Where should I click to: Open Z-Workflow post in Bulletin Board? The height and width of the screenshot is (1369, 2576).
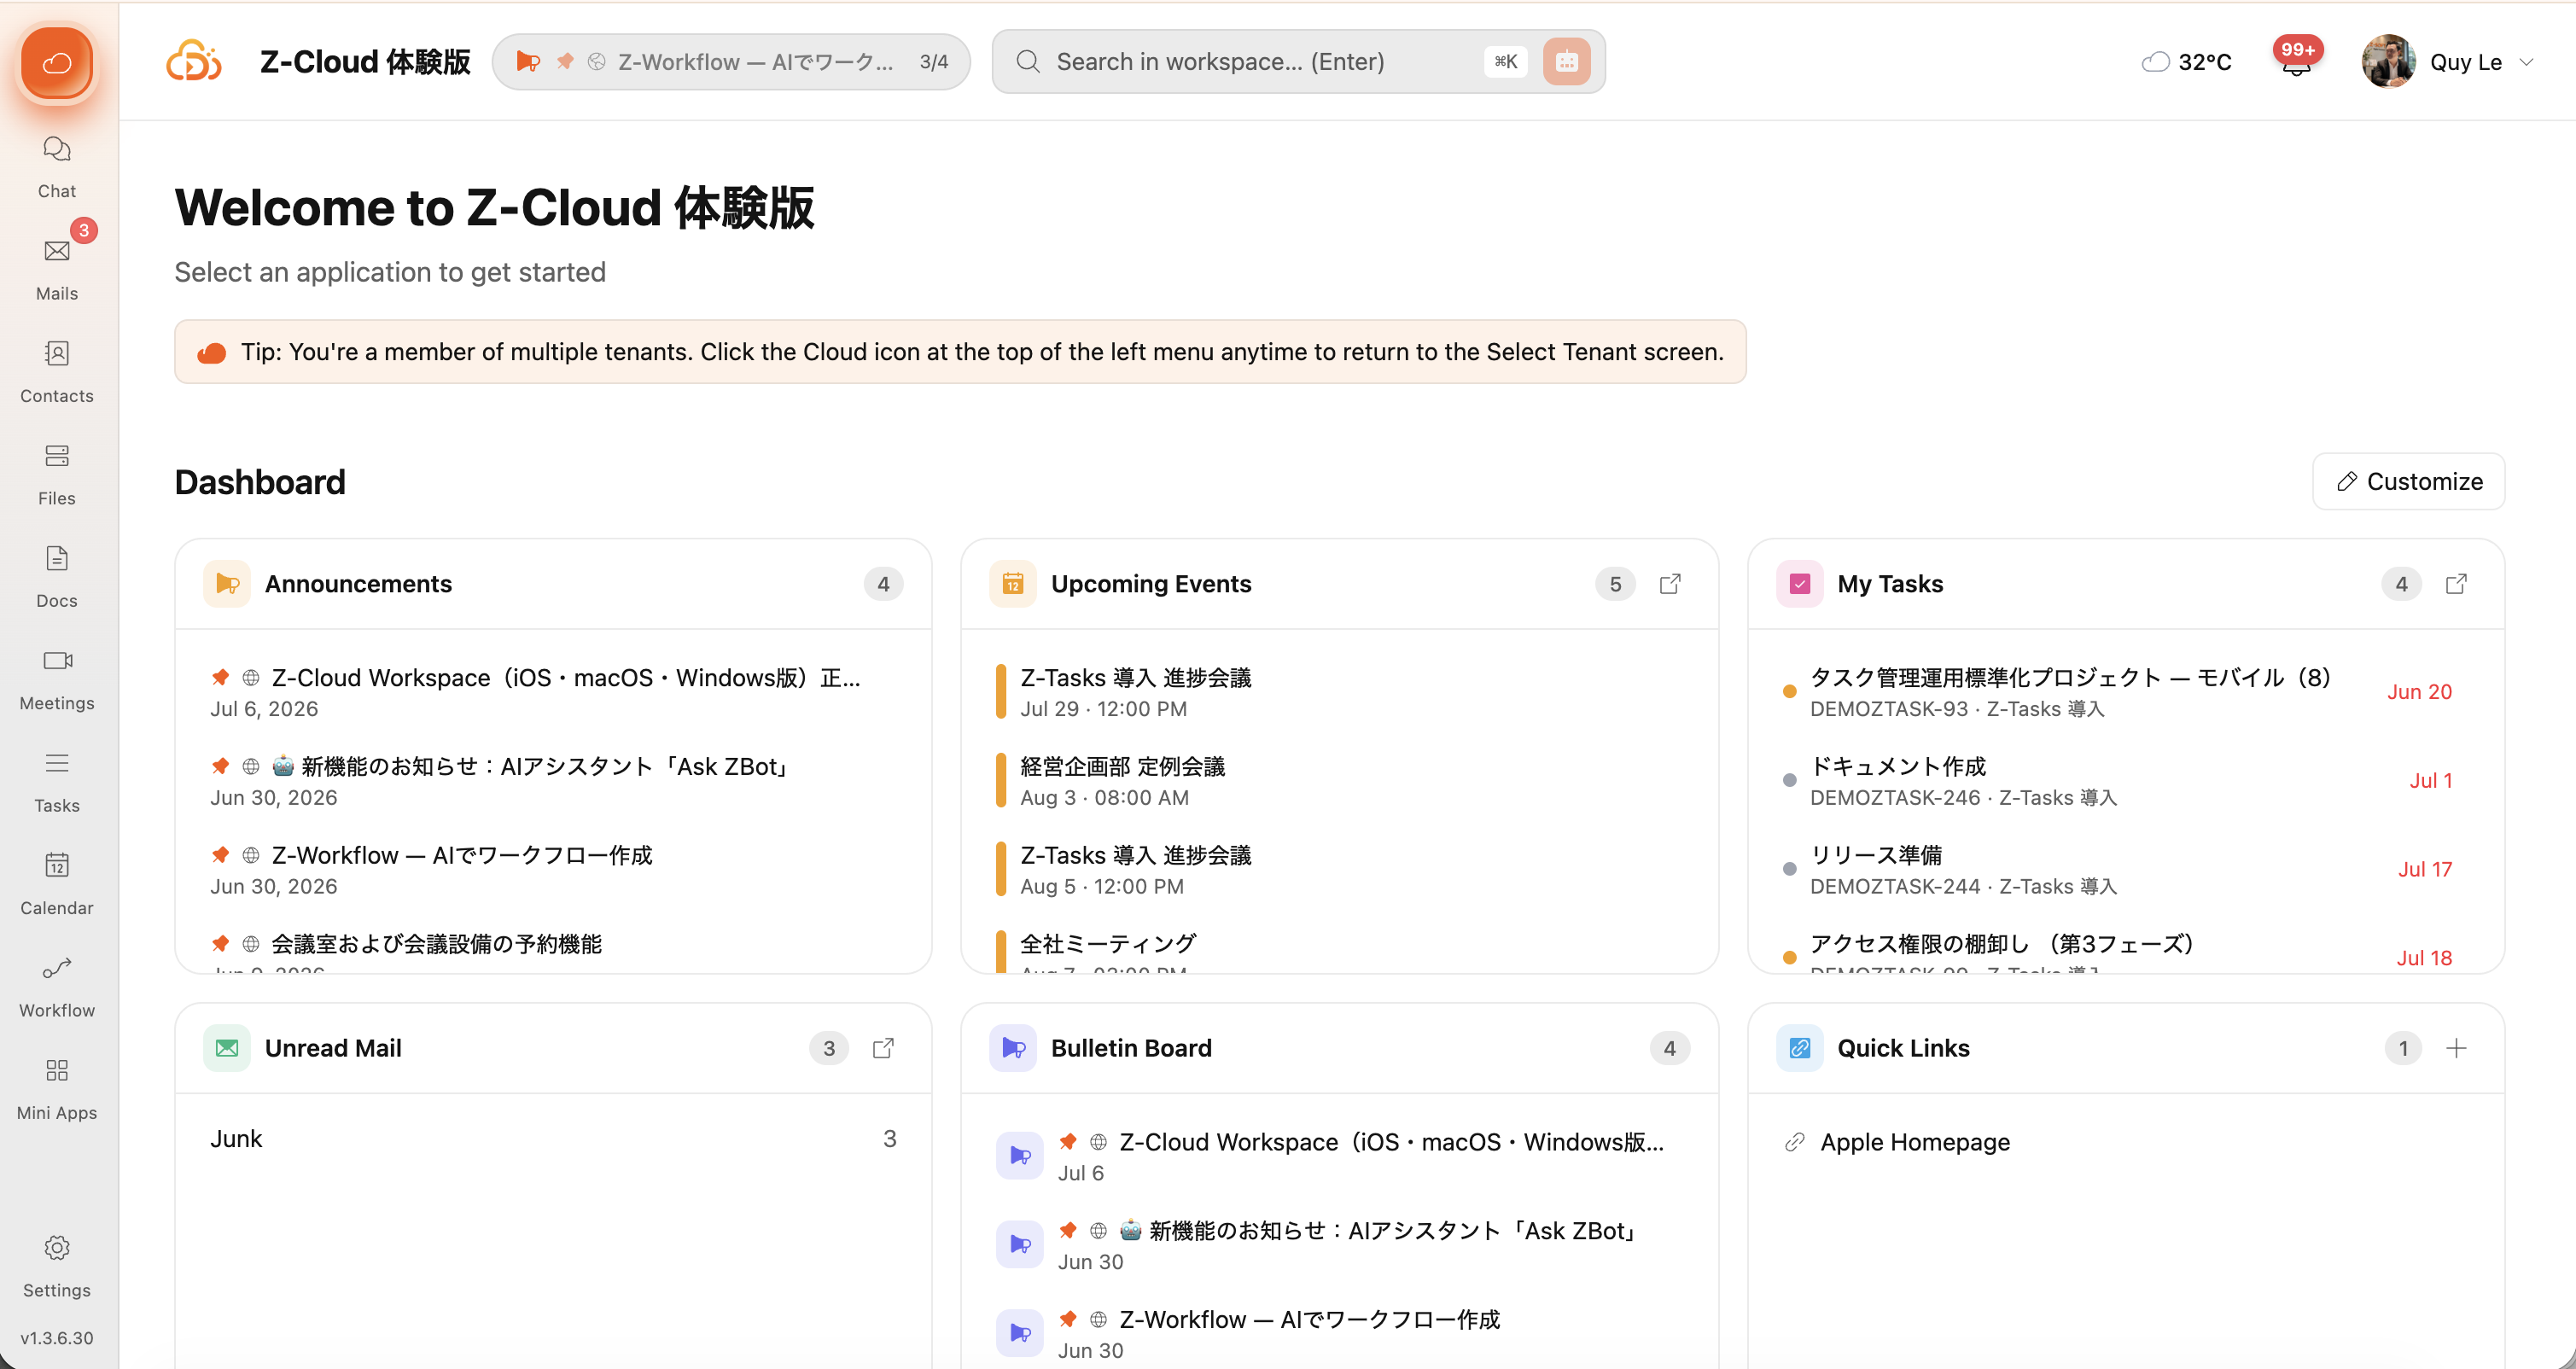tap(1339, 1334)
